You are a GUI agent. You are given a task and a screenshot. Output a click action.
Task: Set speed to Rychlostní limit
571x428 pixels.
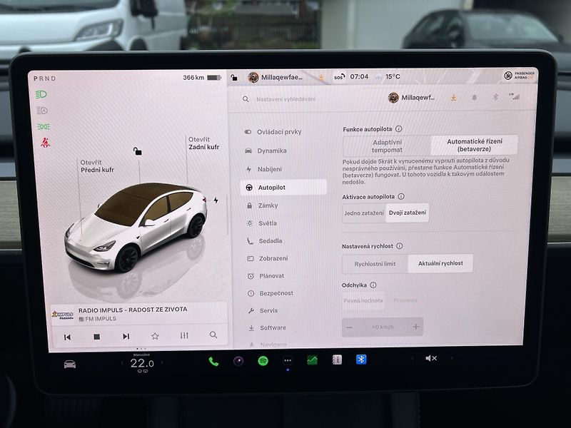(x=375, y=264)
